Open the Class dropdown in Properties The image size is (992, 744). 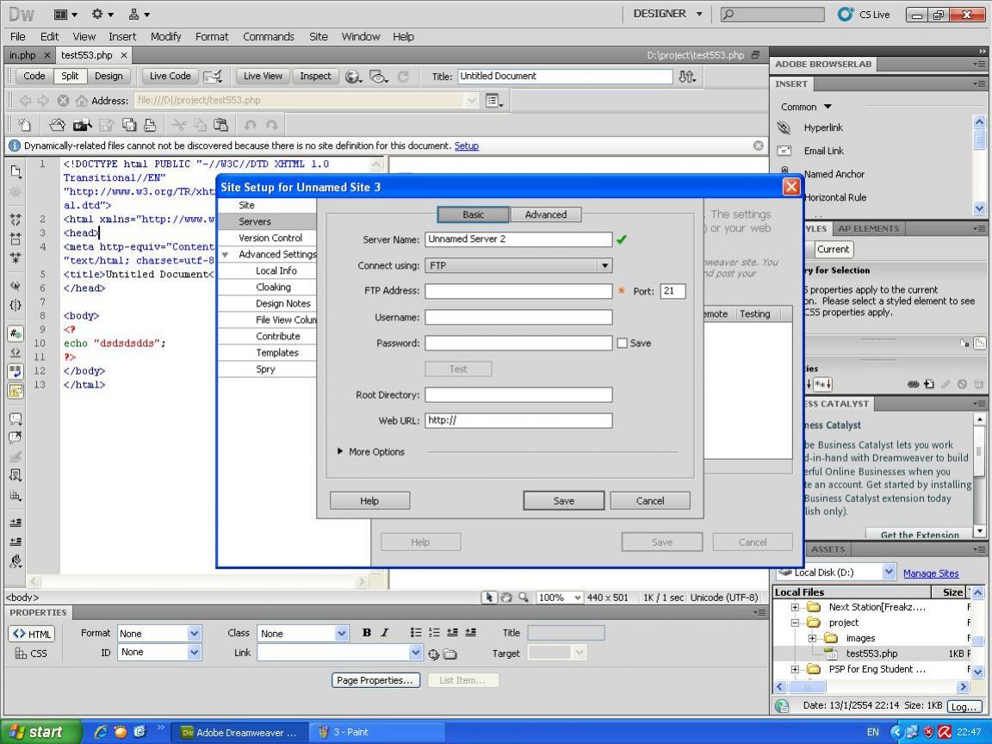click(x=341, y=633)
